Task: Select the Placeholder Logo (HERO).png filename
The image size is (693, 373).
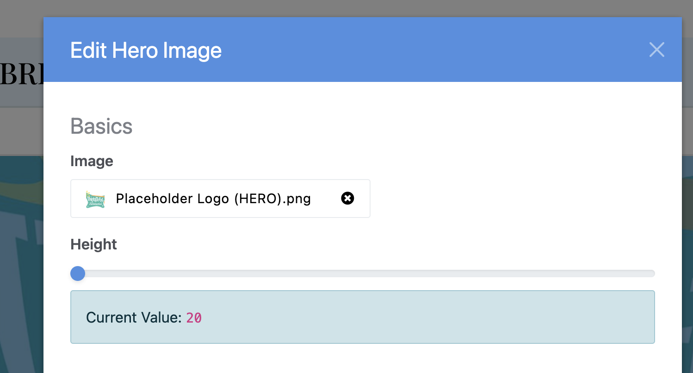Action: (x=213, y=199)
